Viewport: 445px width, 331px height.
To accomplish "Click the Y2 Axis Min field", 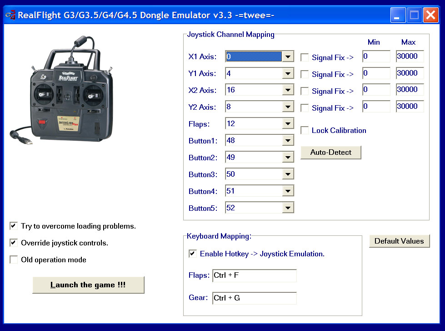I will pyautogui.click(x=376, y=107).
